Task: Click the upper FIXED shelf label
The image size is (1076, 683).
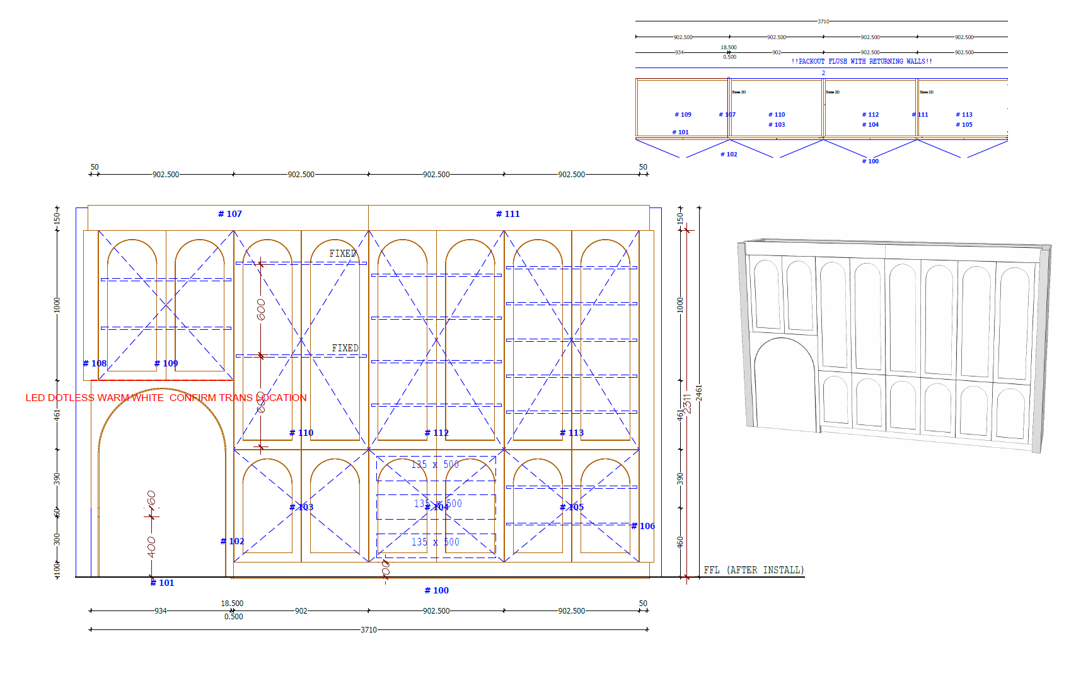Action: click(343, 254)
